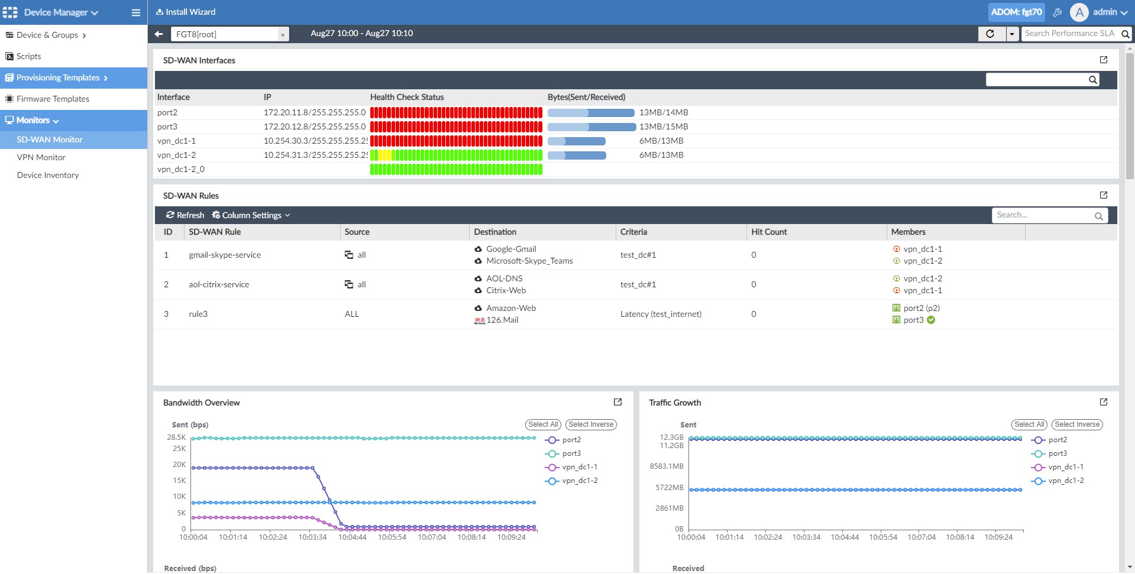
Task: Click the port2 health check status bar
Action: pos(455,112)
